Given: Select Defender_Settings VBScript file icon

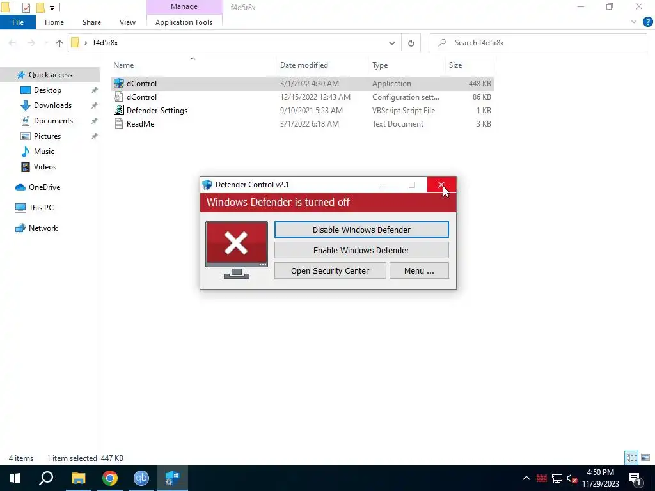Looking at the screenshot, I should point(119,110).
